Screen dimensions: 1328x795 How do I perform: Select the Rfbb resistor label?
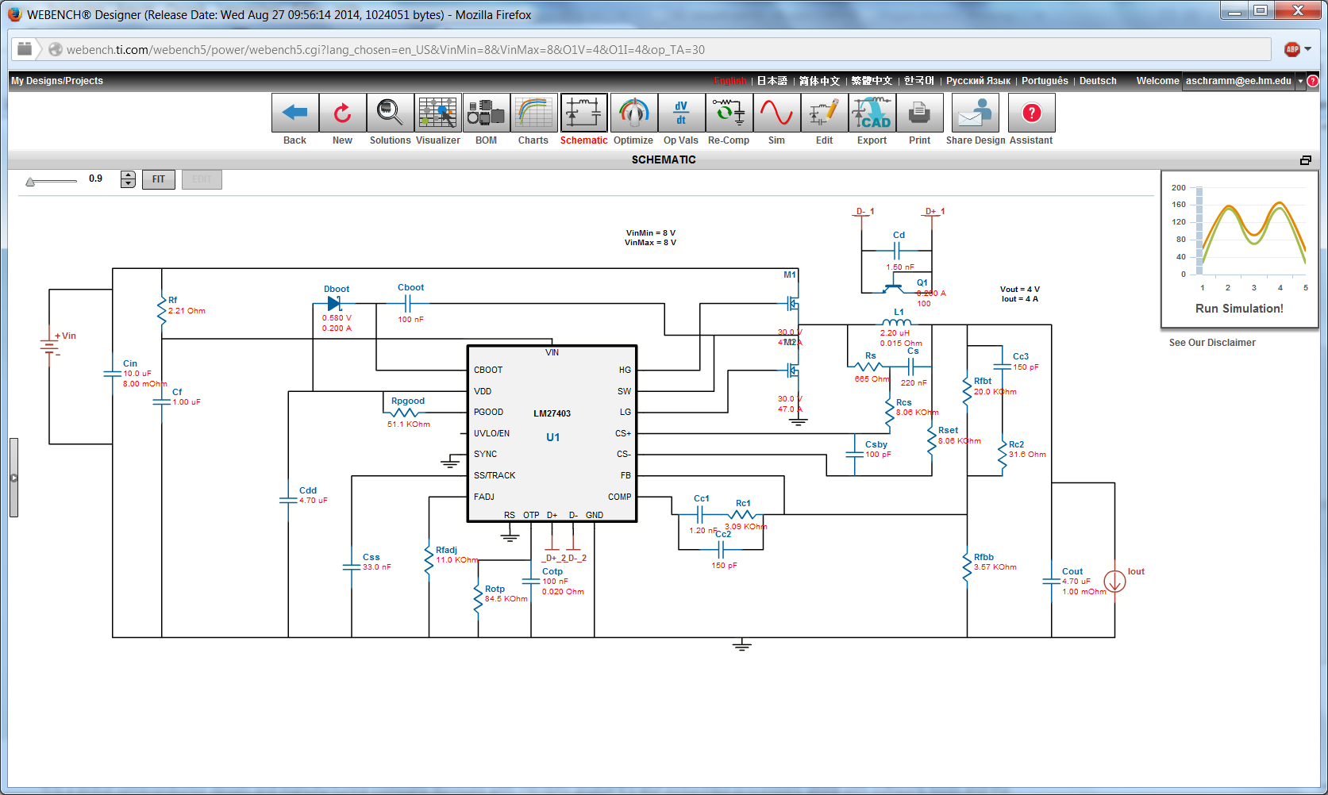click(x=983, y=557)
